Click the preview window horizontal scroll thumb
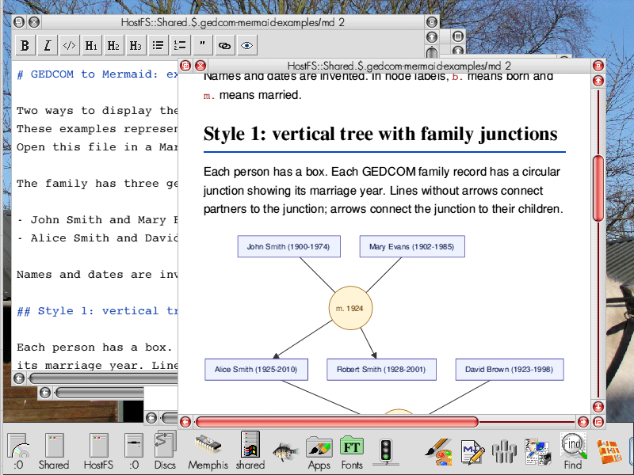 336,422
